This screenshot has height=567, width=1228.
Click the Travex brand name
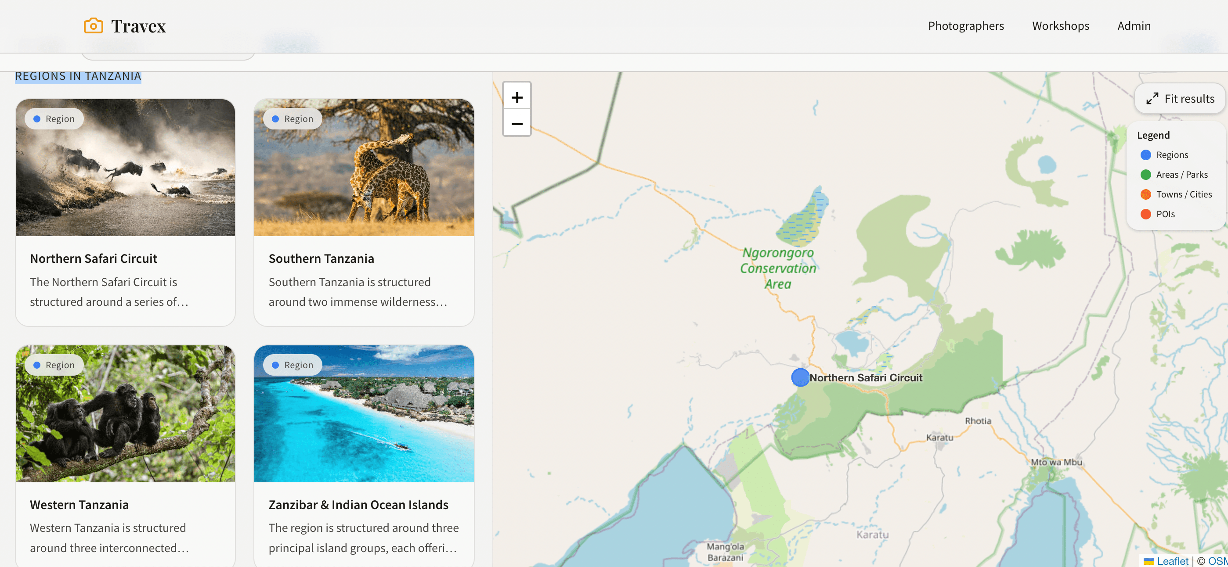[138, 26]
